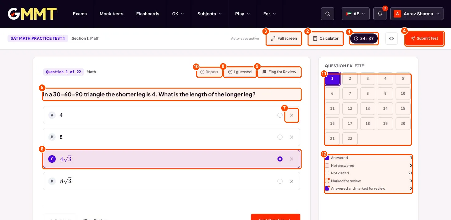The height and width of the screenshot is (220, 451).
Task: Open Aarav Sharma account menu
Action: [x=417, y=14]
